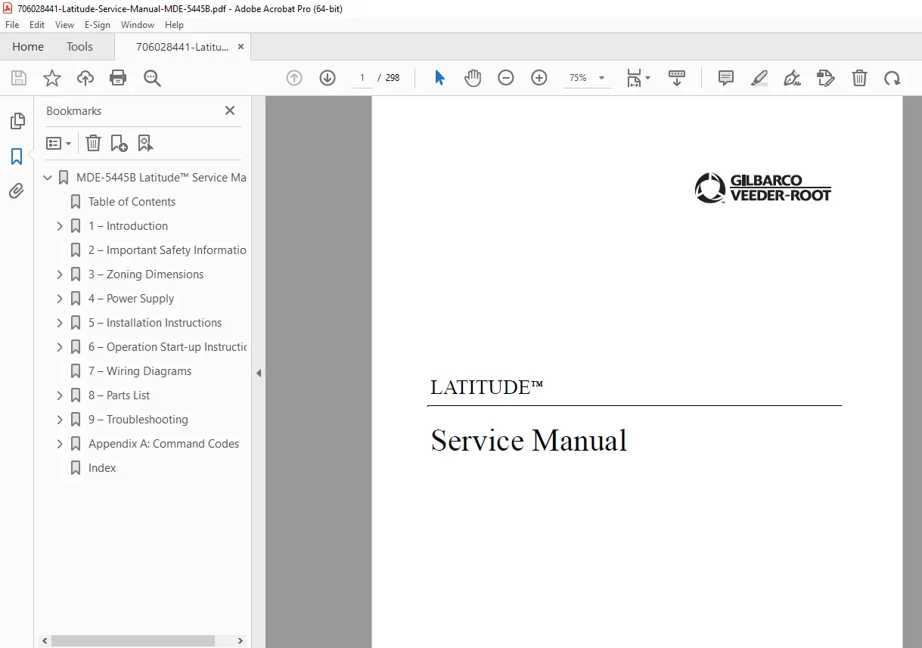This screenshot has height=648, width=922.
Task: Click the page number input field
Action: point(362,78)
